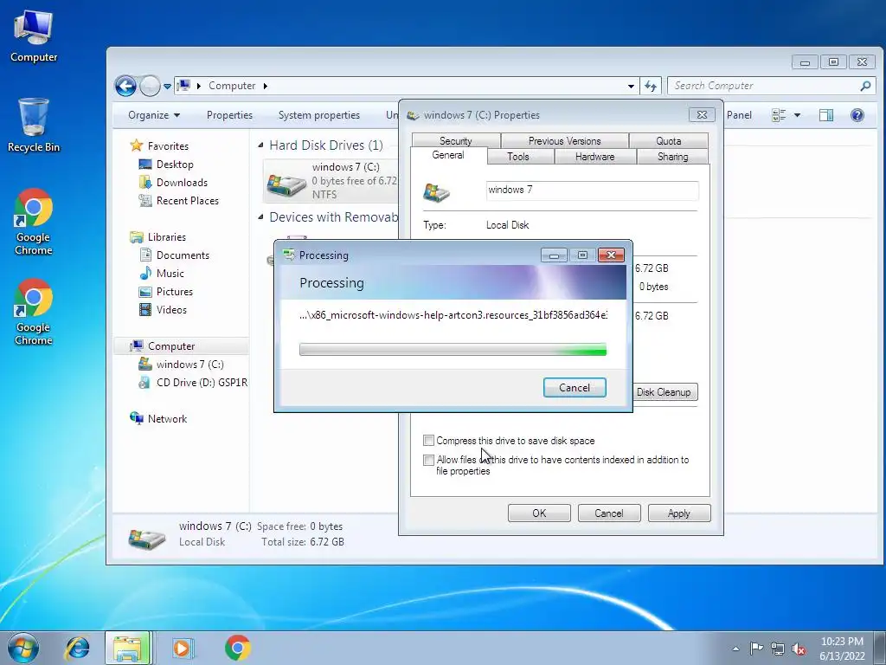Screen dimensions: 886x665
Task: Open the Computer desktop icon
Action: tap(34, 36)
